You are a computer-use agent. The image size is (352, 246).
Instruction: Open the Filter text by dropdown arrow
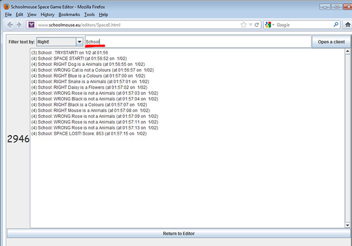pyautogui.click(x=80, y=42)
